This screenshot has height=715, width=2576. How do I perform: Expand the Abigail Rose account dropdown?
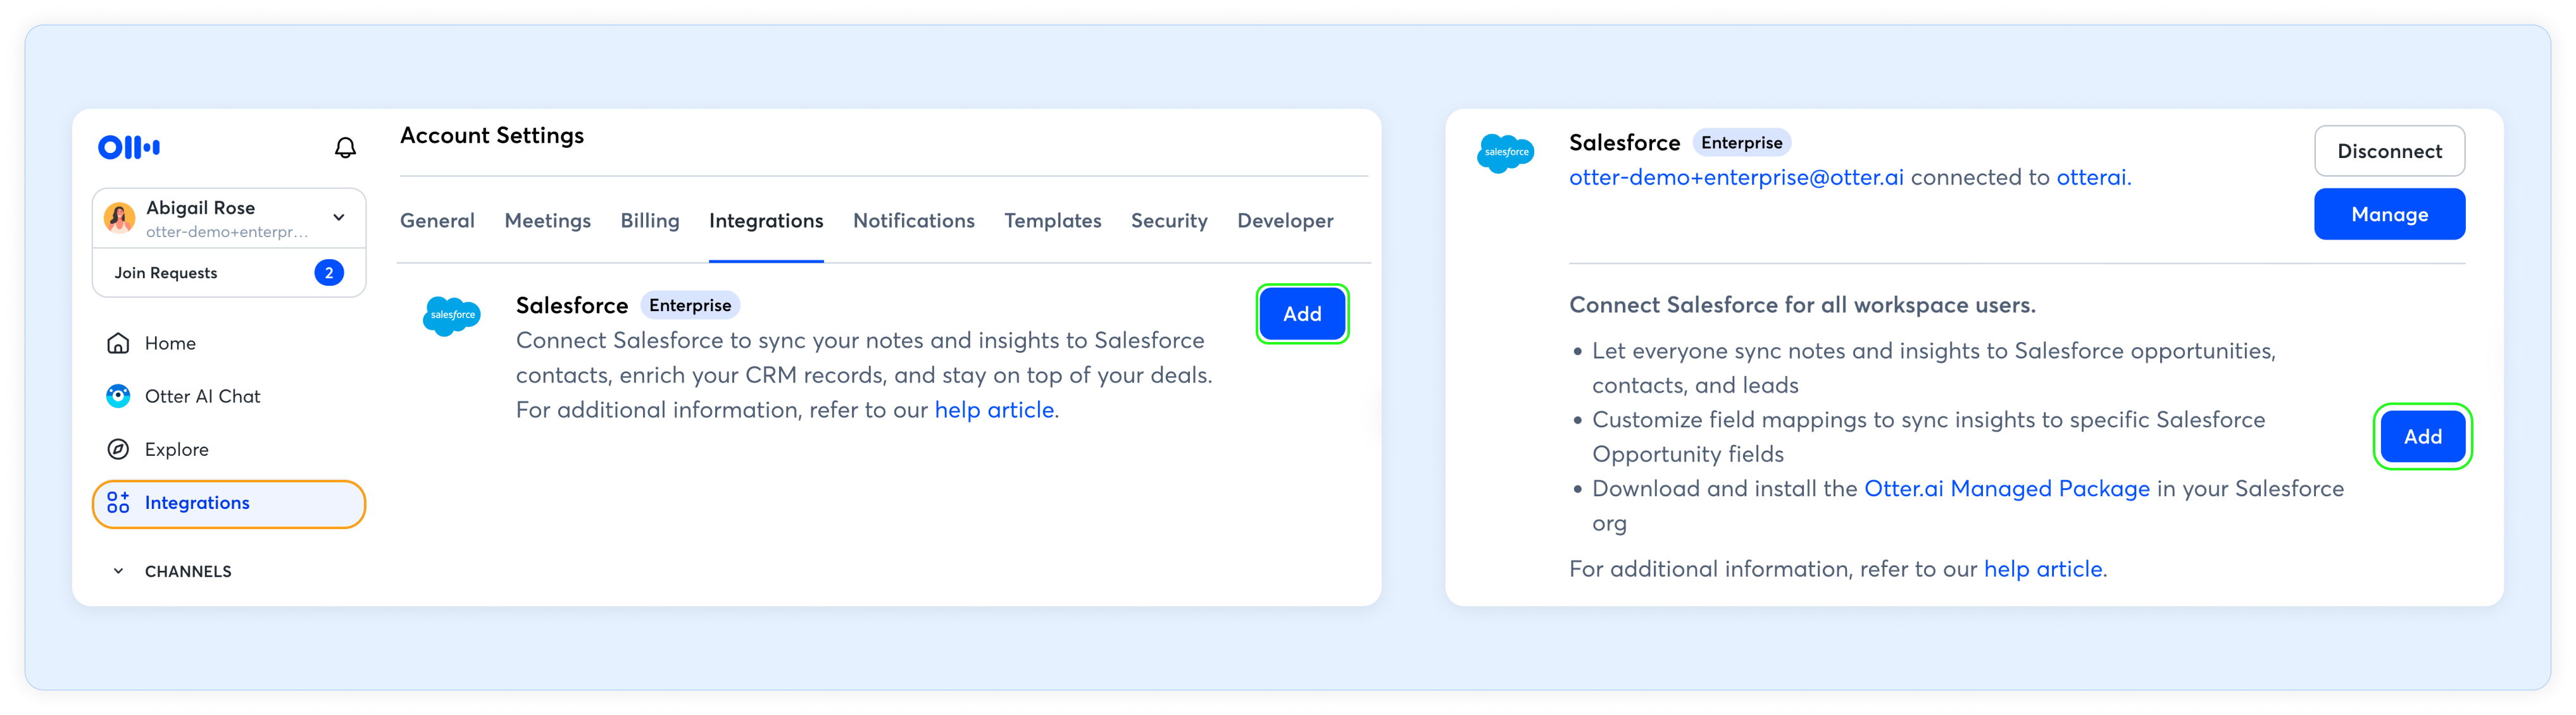(339, 217)
